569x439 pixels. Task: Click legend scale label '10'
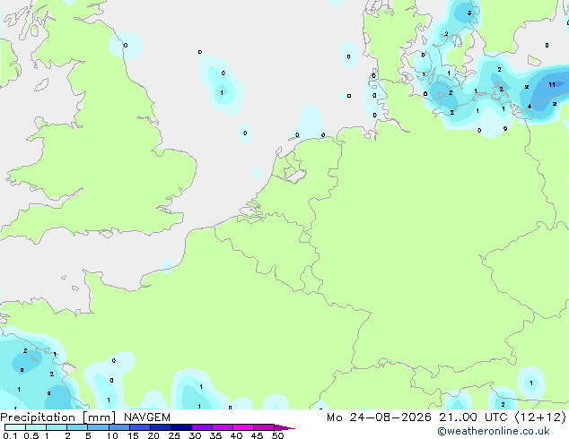112,435
